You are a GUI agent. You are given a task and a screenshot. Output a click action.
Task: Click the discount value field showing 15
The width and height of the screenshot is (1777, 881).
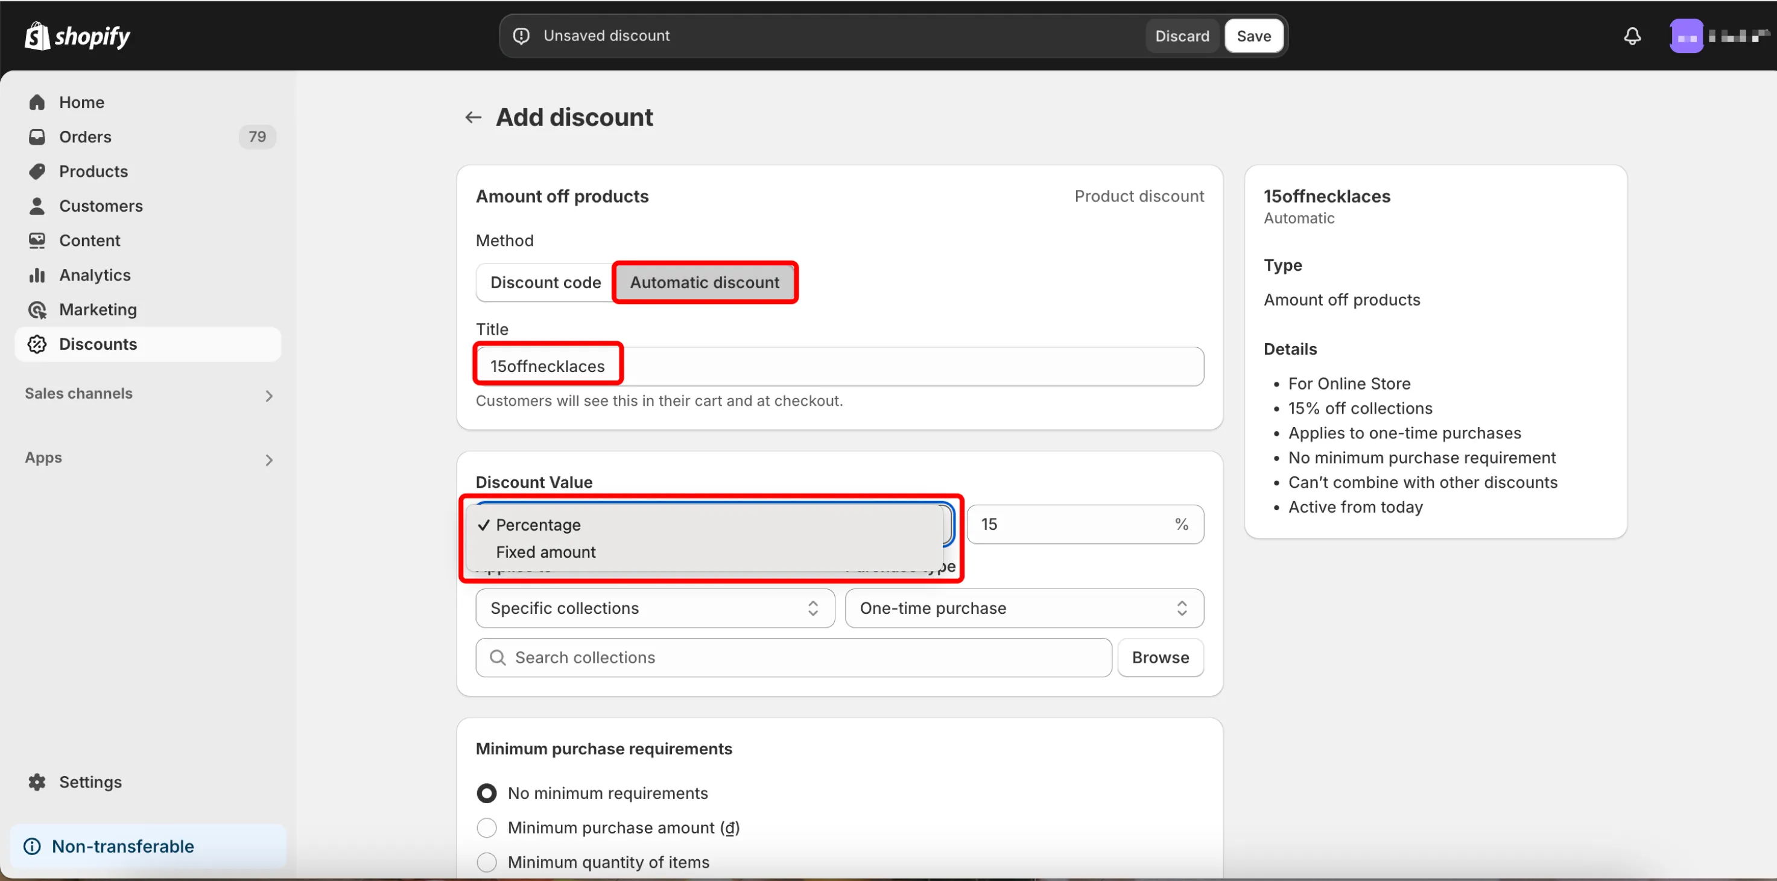point(1085,524)
